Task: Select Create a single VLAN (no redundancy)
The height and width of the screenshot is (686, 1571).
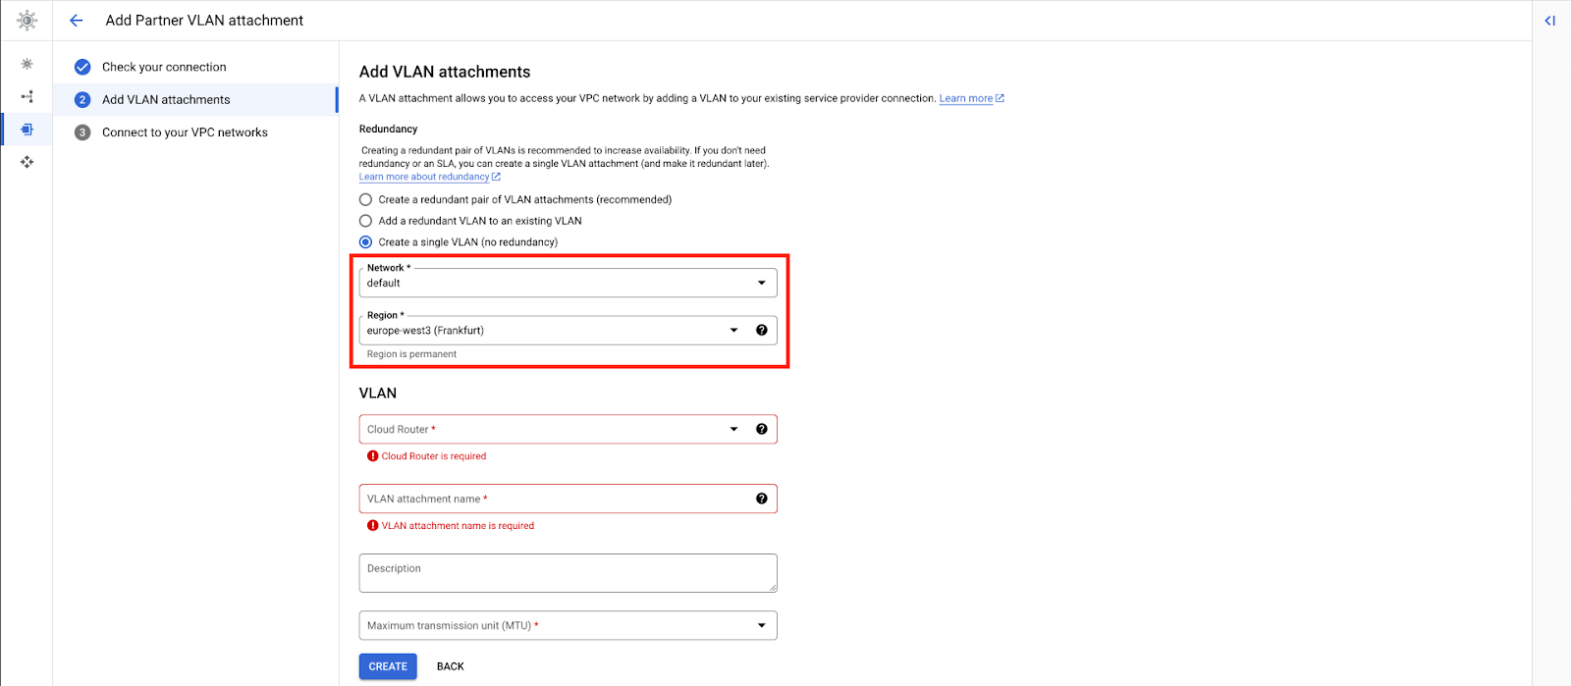Action: tap(365, 242)
